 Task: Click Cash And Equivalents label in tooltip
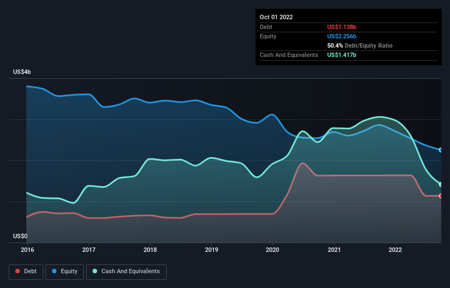click(289, 55)
